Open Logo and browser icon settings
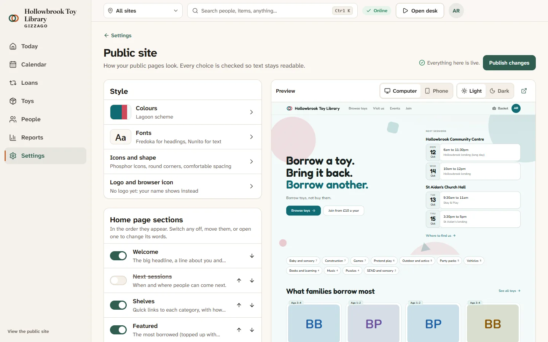Viewport: 548px width, 342px height. pos(183,186)
